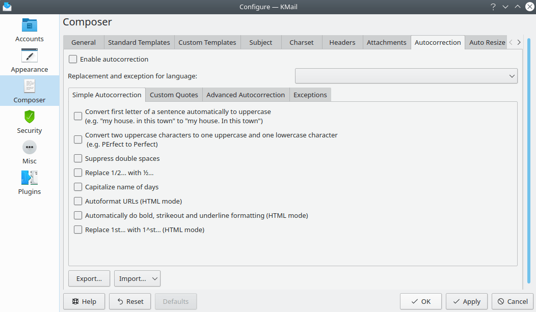Viewport: 536px width, 312px height.
Task: Enable autocorrection
Action: (x=73, y=59)
